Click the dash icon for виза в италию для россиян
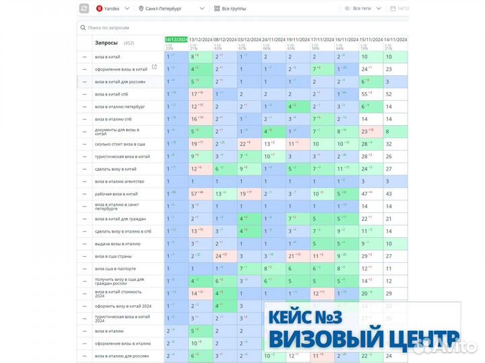 [84, 356]
